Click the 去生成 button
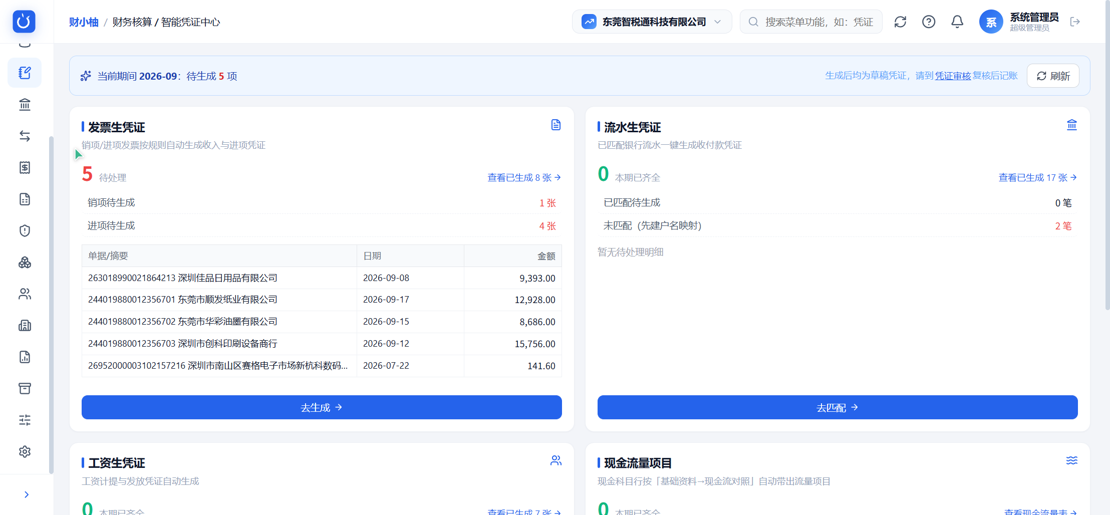1110x515 pixels. tap(322, 407)
